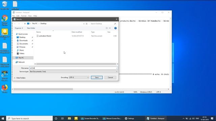Open the Notepad Help menu

tap(35, 16)
